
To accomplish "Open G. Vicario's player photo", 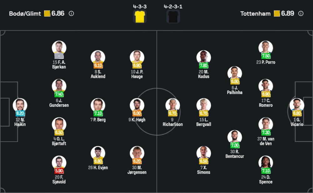I will click(297, 105).
